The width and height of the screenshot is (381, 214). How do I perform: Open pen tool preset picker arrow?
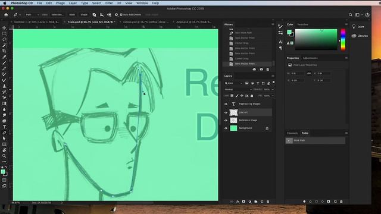20,15
